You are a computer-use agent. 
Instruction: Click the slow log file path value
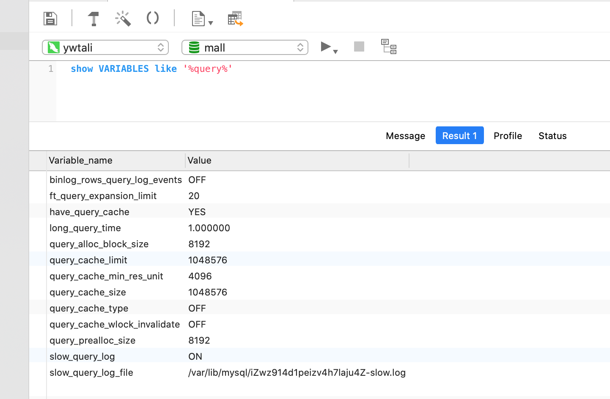[297, 372]
